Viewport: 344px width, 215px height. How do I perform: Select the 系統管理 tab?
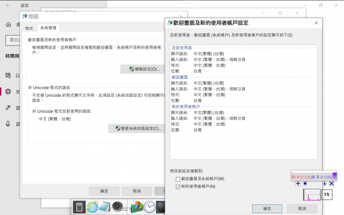coord(48,28)
